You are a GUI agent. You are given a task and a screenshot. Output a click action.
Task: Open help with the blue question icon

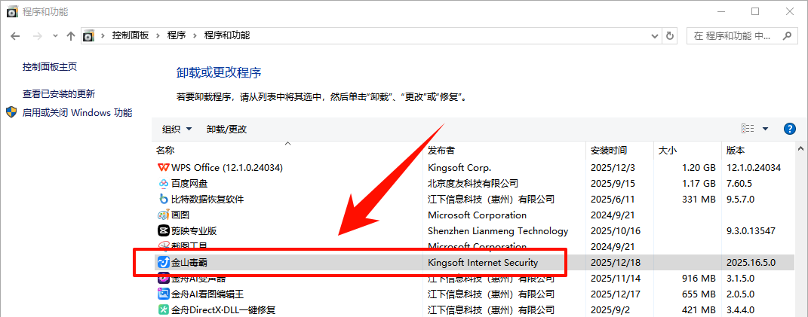tap(790, 129)
